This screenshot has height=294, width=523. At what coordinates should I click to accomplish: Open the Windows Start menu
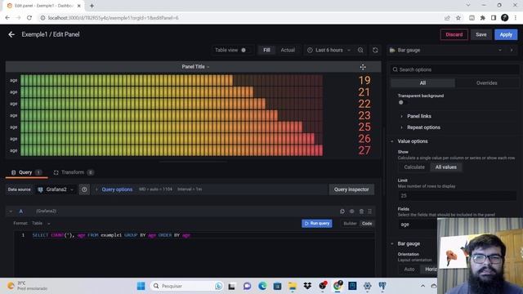coord(141,286)
